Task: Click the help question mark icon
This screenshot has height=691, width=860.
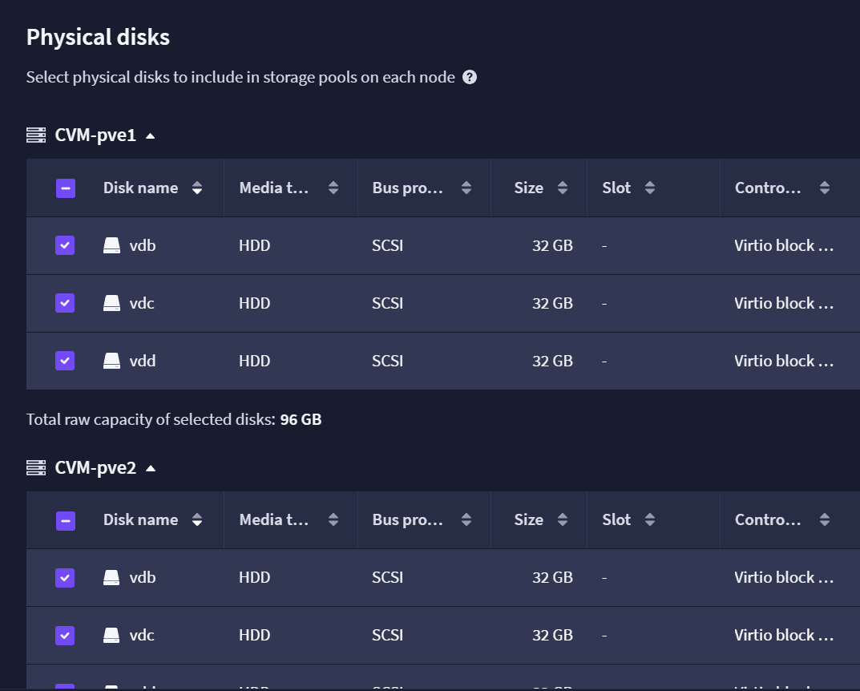Action: [470, 77]
